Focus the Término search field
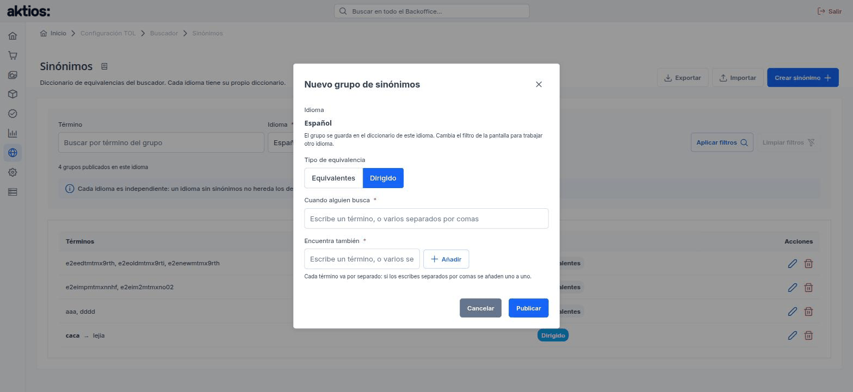Viewport: 853px width, 392px height. (161, 142)
